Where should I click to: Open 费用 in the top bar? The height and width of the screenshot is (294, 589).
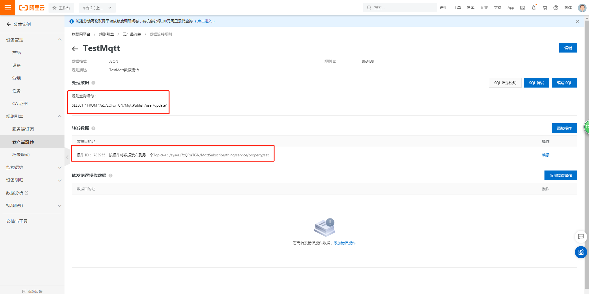coord(444,8)
